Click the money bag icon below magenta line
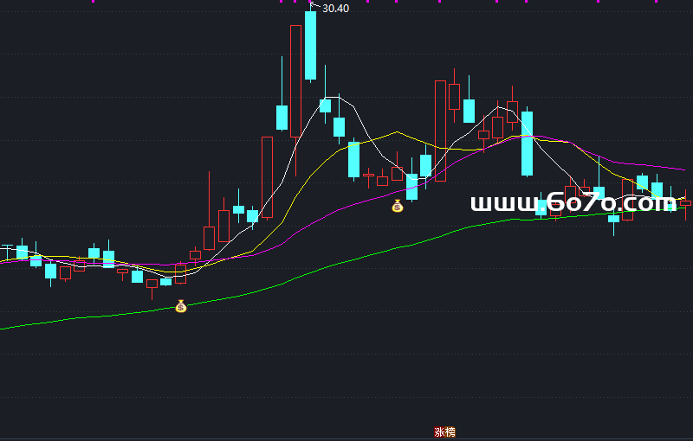693x441 pixels. click(x=398, y=206)
